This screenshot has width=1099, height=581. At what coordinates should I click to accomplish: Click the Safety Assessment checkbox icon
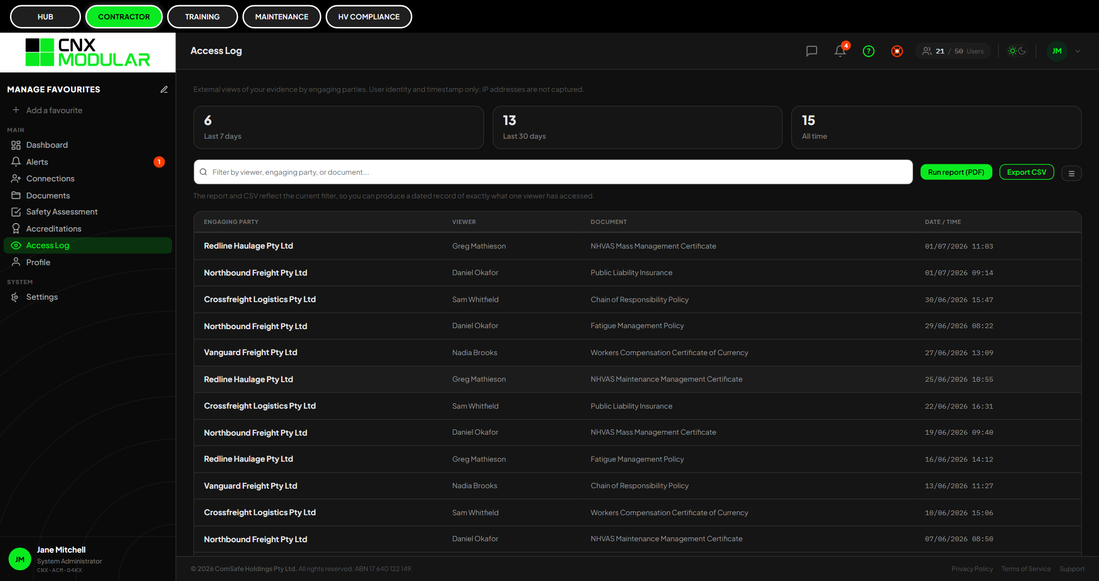pos(16,212)
